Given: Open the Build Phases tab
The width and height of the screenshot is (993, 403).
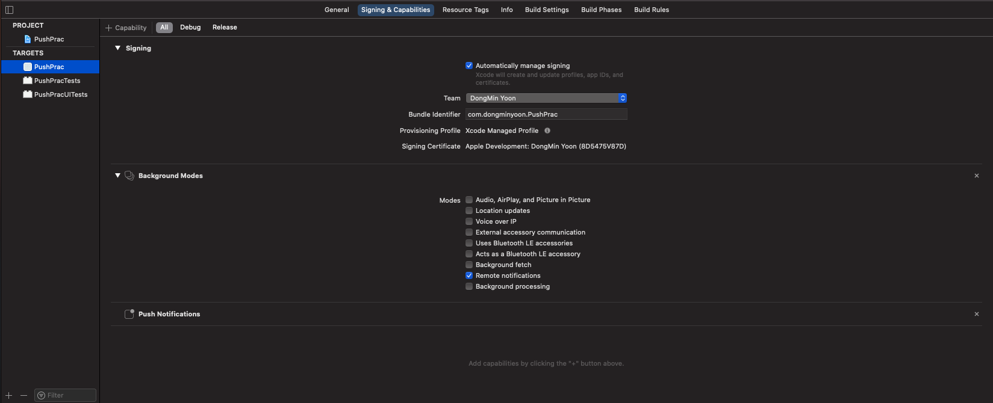Looking at the screenshot, I should [601, 10].
